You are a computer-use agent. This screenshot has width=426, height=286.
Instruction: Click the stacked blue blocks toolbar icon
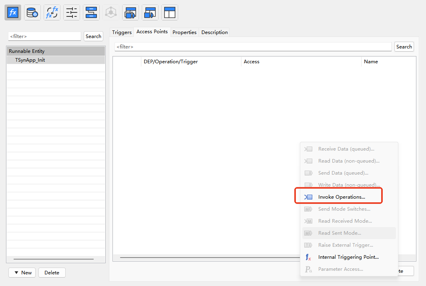[x=91, y=12]
